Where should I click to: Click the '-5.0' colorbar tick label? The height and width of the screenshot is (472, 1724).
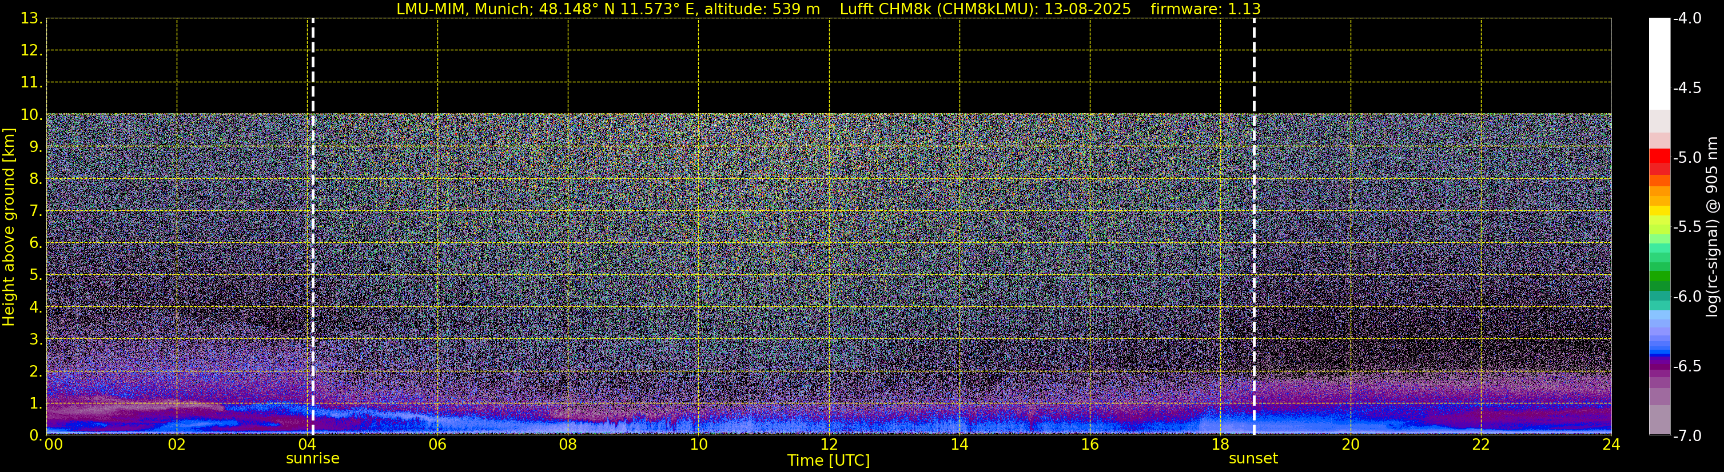click(1686, 158)
